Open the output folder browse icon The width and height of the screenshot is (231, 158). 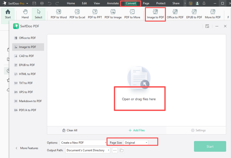coord(121,150)
